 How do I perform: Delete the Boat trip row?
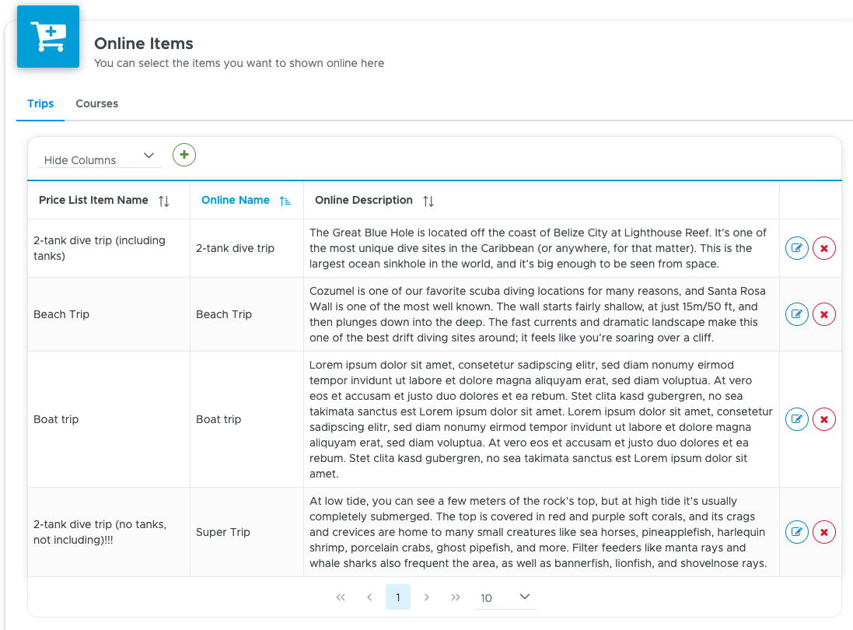[x=824, y=419]
